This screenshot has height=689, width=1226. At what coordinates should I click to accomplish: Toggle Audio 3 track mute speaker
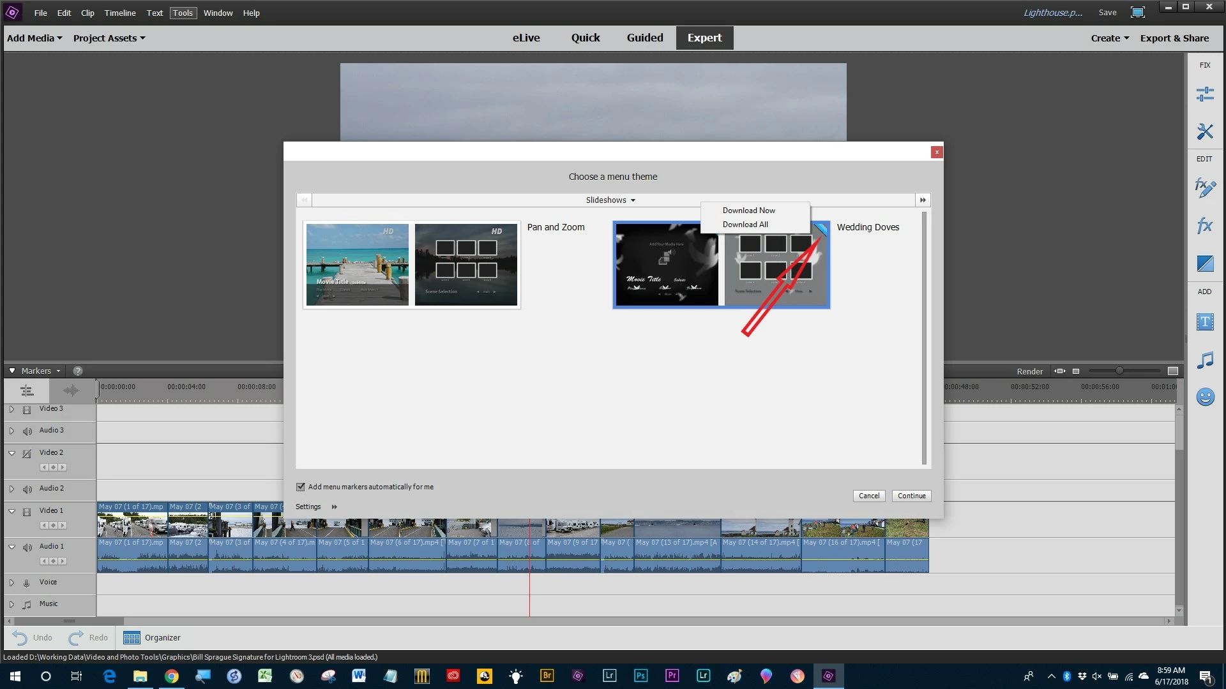(27, 431)
